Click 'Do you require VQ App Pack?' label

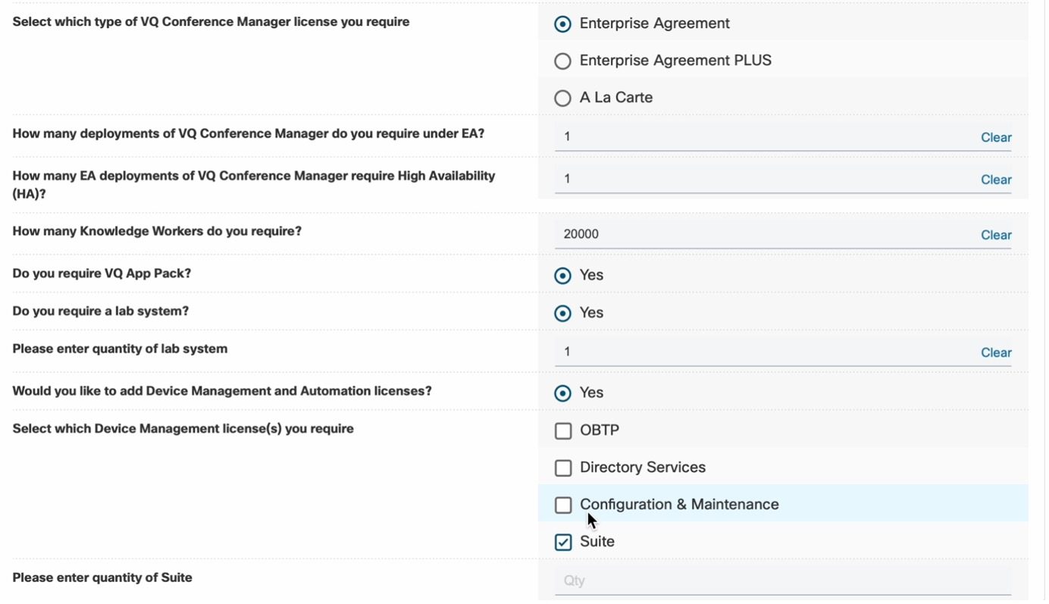tap(102, 274)
